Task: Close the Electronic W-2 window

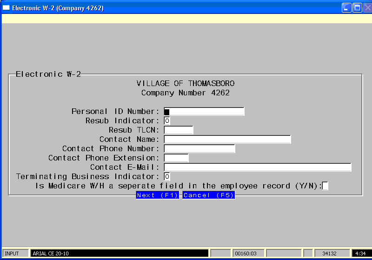Action: click(367, 8)
